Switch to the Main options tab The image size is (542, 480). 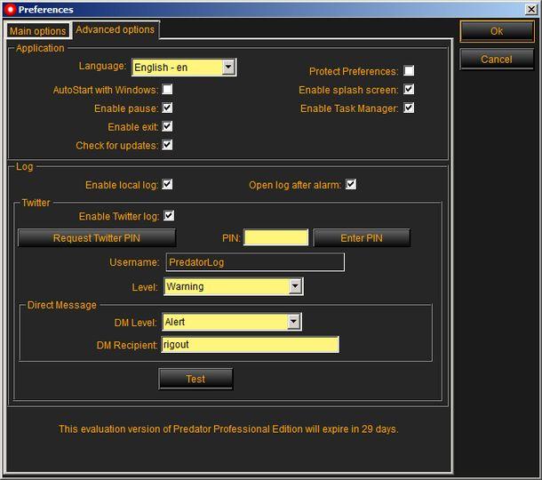(37, 31)
